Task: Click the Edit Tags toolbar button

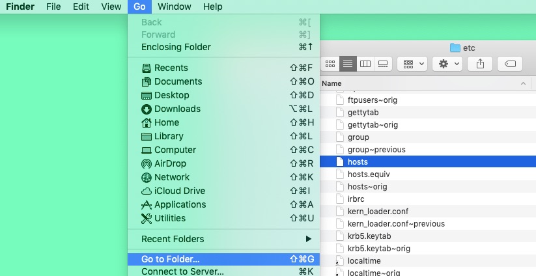Action: pos(510,64)
